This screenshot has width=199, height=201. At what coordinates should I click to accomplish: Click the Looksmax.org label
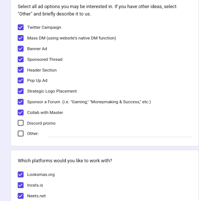(41, 174)
